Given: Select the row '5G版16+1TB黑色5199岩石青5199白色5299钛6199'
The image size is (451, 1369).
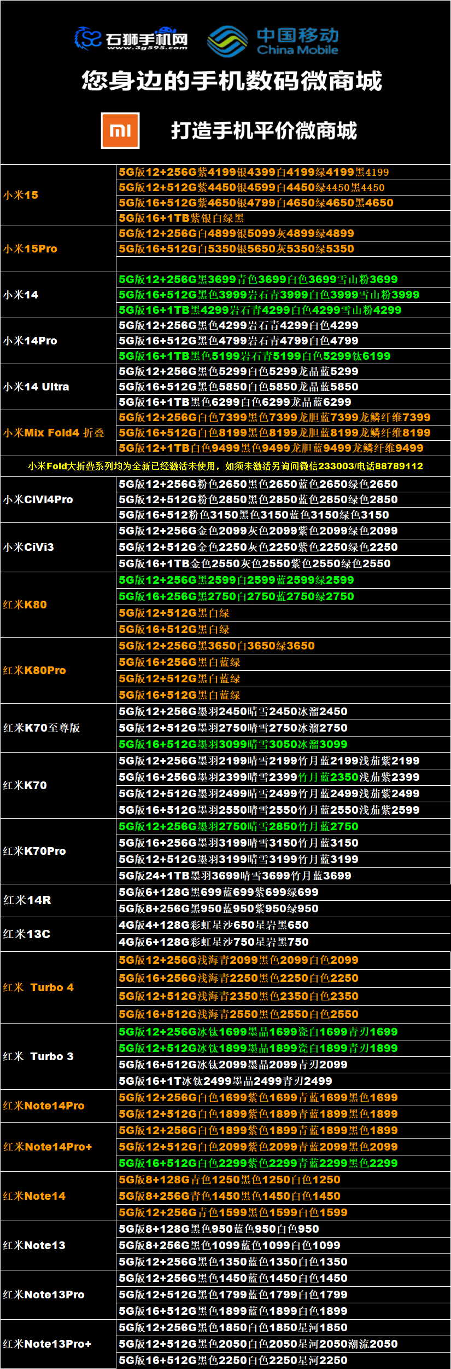Looking at the screenshot, I should point(283,356).
